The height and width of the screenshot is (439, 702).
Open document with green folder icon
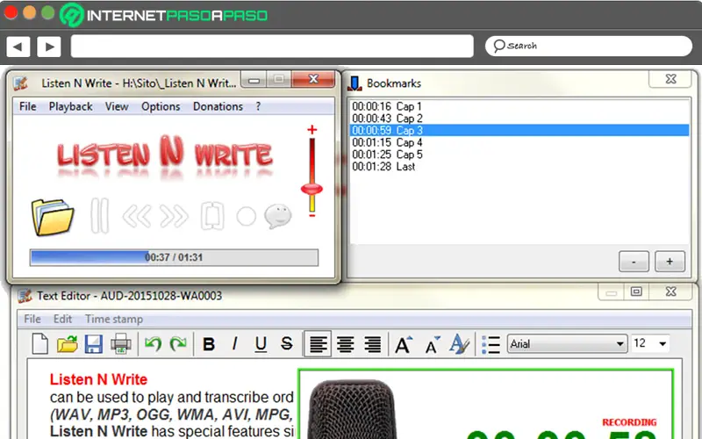tap(68, 344)
